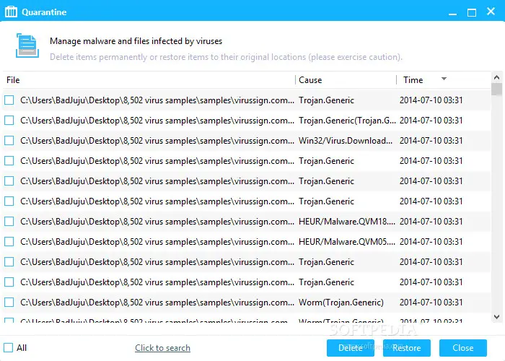
Task: Close the Quarantine window with X
Action: click(491, 12)
